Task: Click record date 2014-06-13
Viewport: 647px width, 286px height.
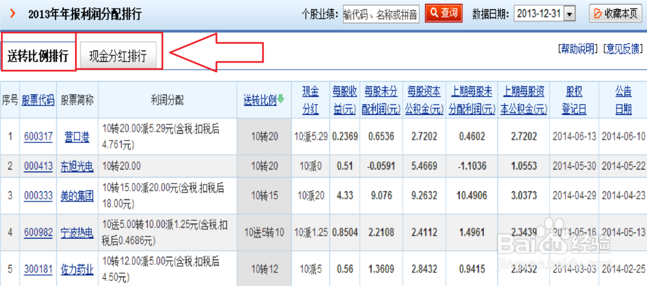Action: [x=575, y=137]
